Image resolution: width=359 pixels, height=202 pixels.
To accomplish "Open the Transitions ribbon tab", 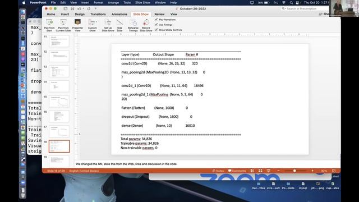I will point(98,14).
